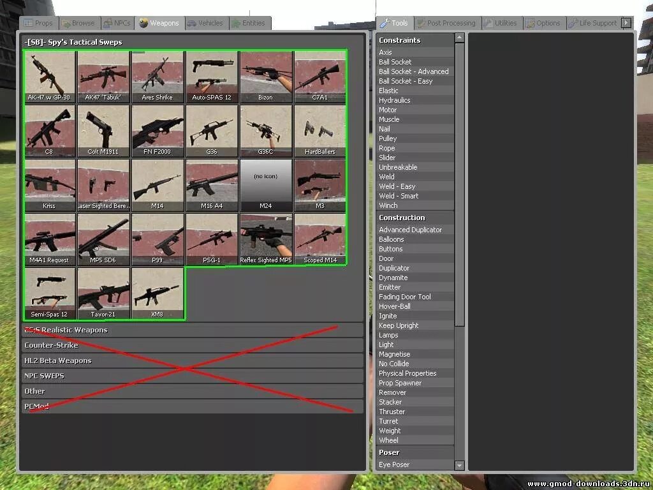Expand the Other weapons category
Screen dimensions: 653x490
tap(193, 391)
